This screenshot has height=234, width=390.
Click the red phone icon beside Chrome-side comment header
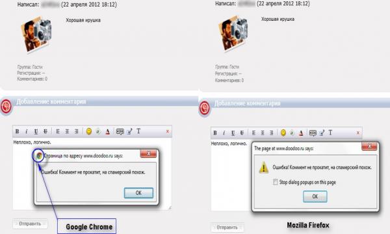(x=6, y=107)
